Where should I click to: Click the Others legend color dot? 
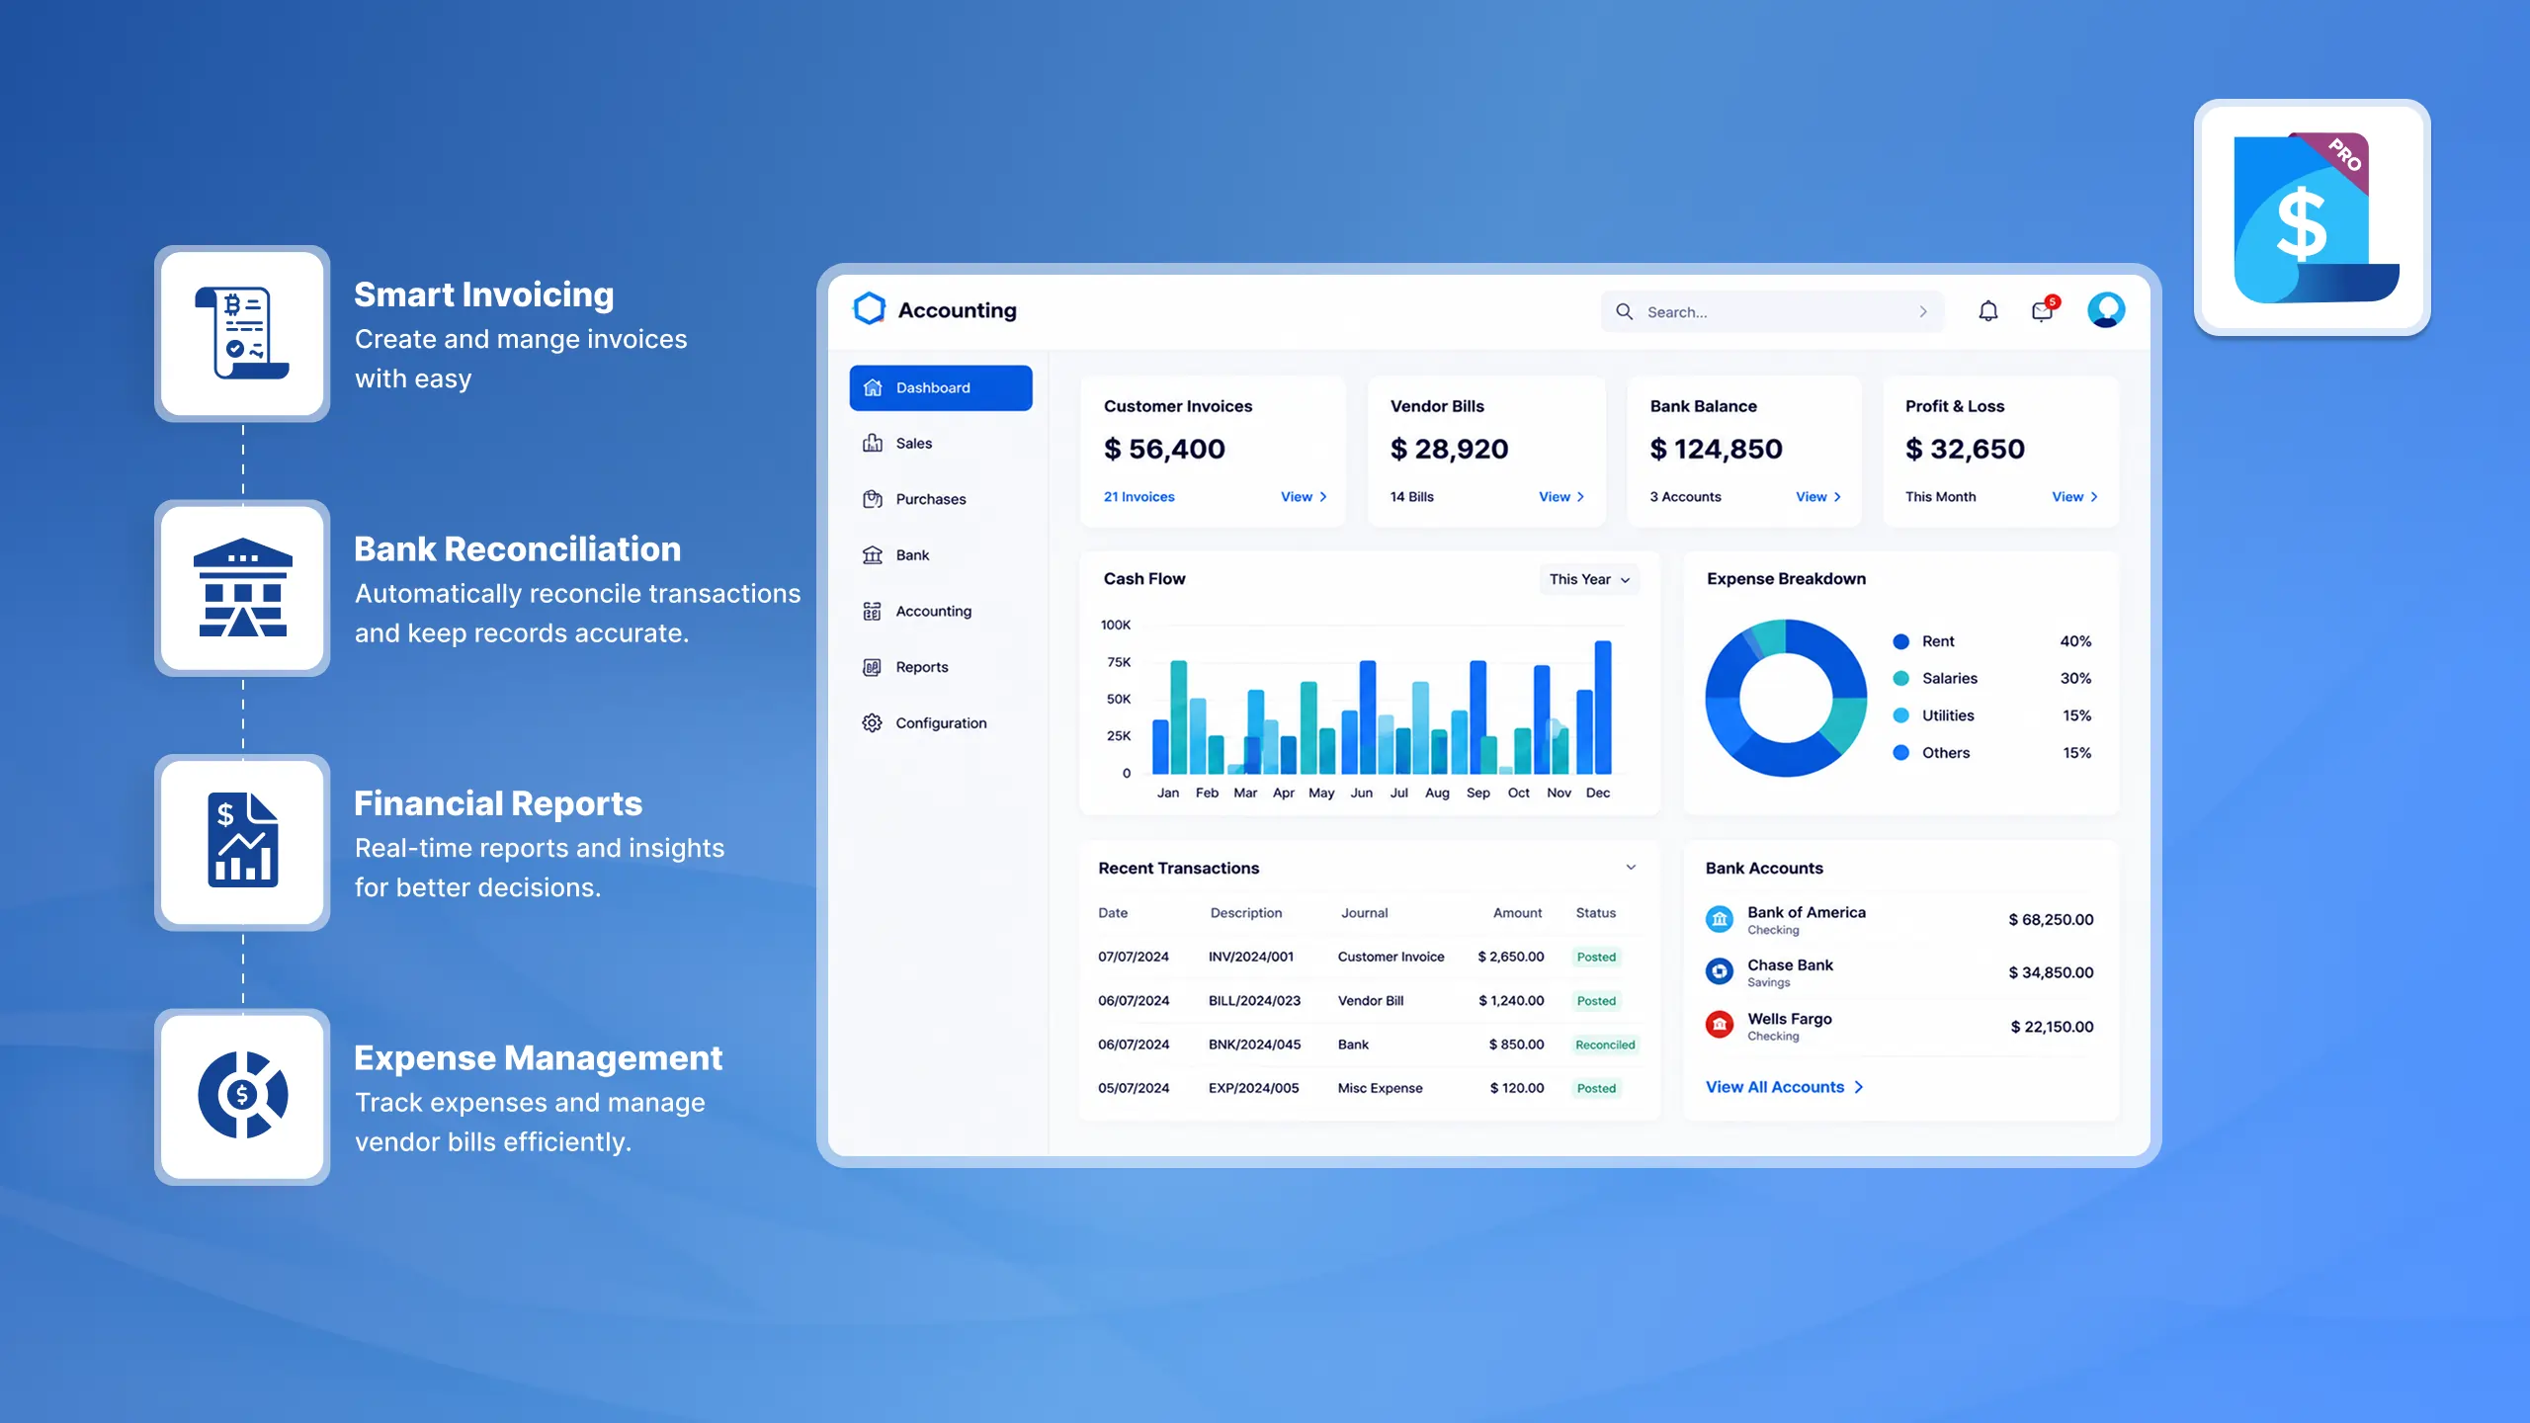(1900, 753)
